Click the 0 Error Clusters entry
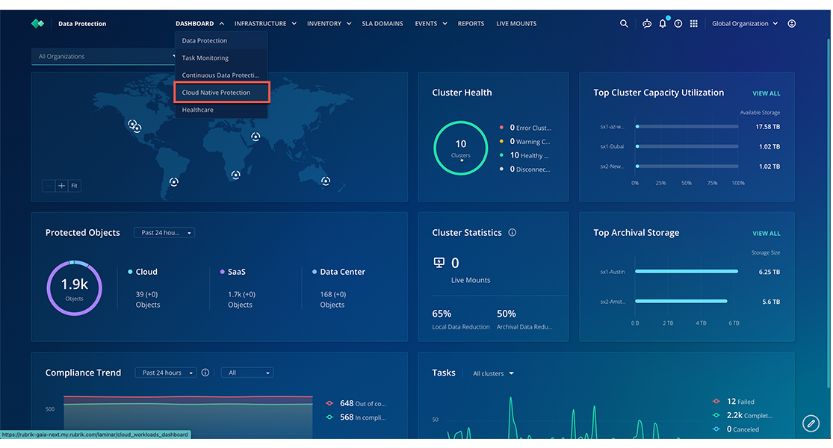Image resolution: width=833 pixels, height=448 pixels. (525, 128)
